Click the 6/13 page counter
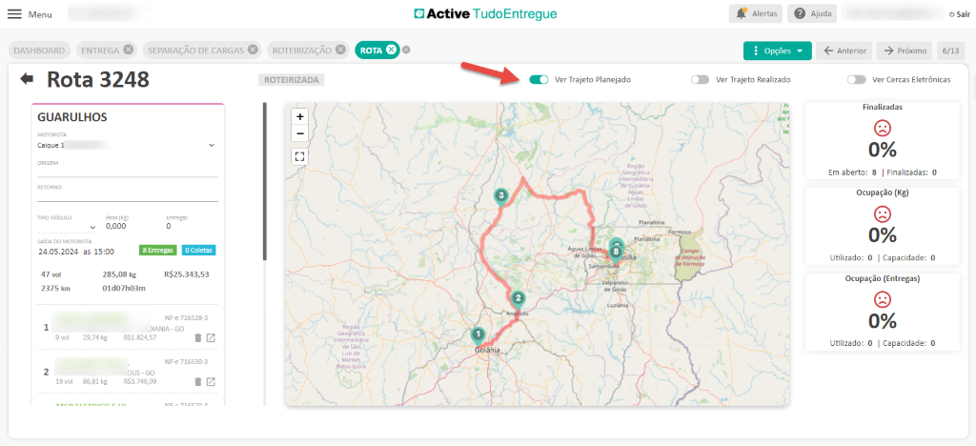 tap(950, 51)
